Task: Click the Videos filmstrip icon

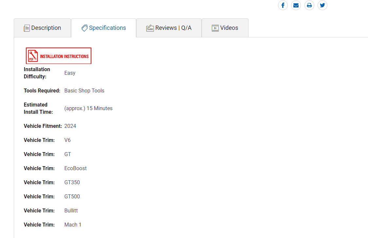Action: coord(215,28)
